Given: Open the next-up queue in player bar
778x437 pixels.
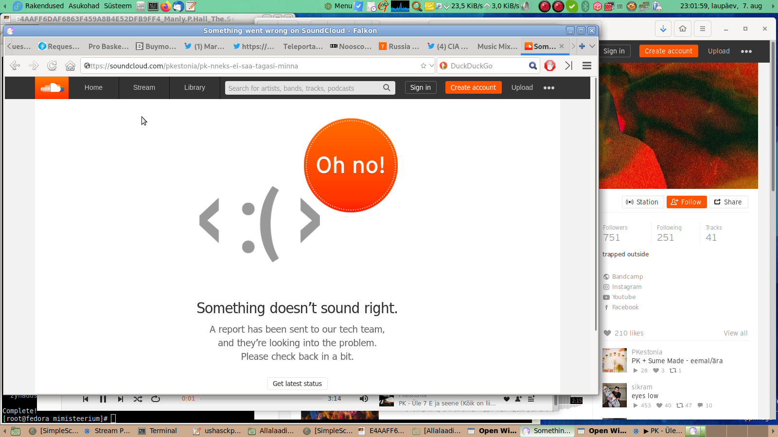Looking at the screenshot, I should pos(531,399).
